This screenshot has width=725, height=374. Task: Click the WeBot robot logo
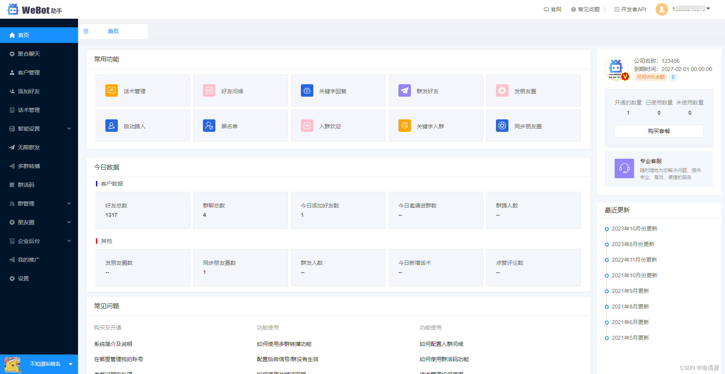point(13,9)
